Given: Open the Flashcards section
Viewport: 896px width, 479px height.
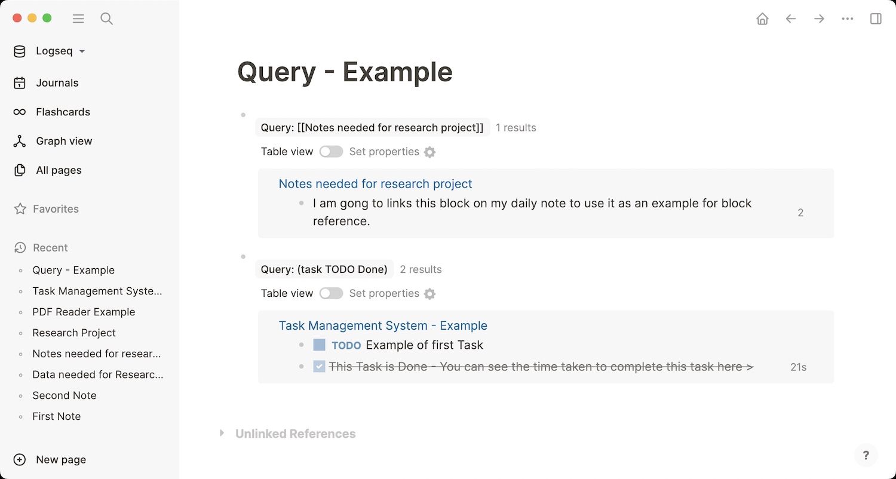Looking at the screenshot, I should 63,112.
